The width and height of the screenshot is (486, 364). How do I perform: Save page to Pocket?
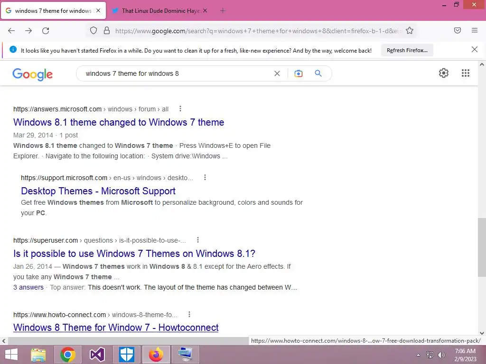(x=457, y=30)
